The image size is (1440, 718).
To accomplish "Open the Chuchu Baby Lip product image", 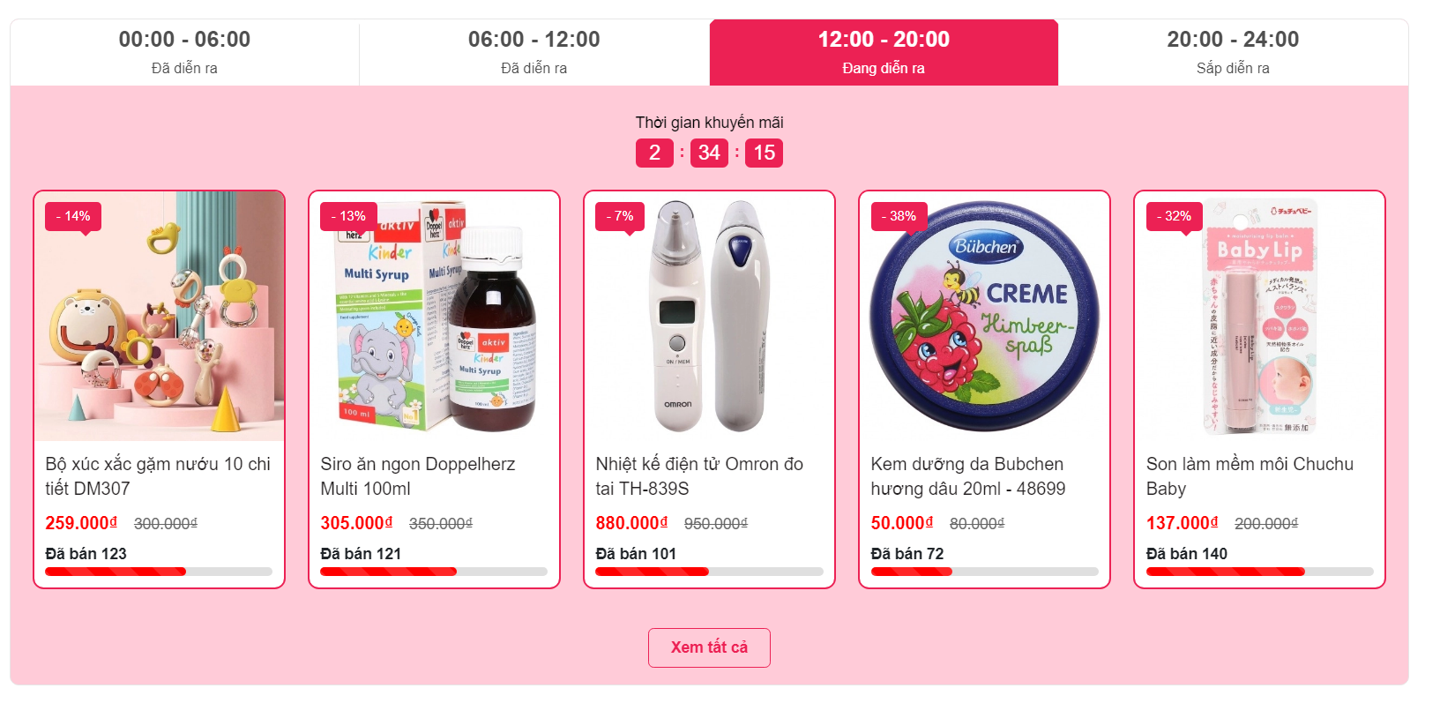I will click(x=1260, y=317).
